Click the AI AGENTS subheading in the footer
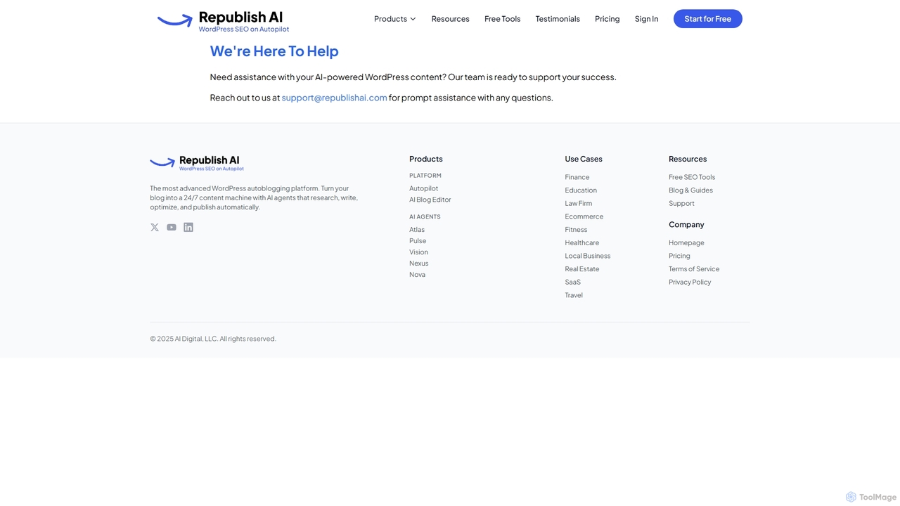Viewport: 900px width, 506px height. (x=425, y=217)
